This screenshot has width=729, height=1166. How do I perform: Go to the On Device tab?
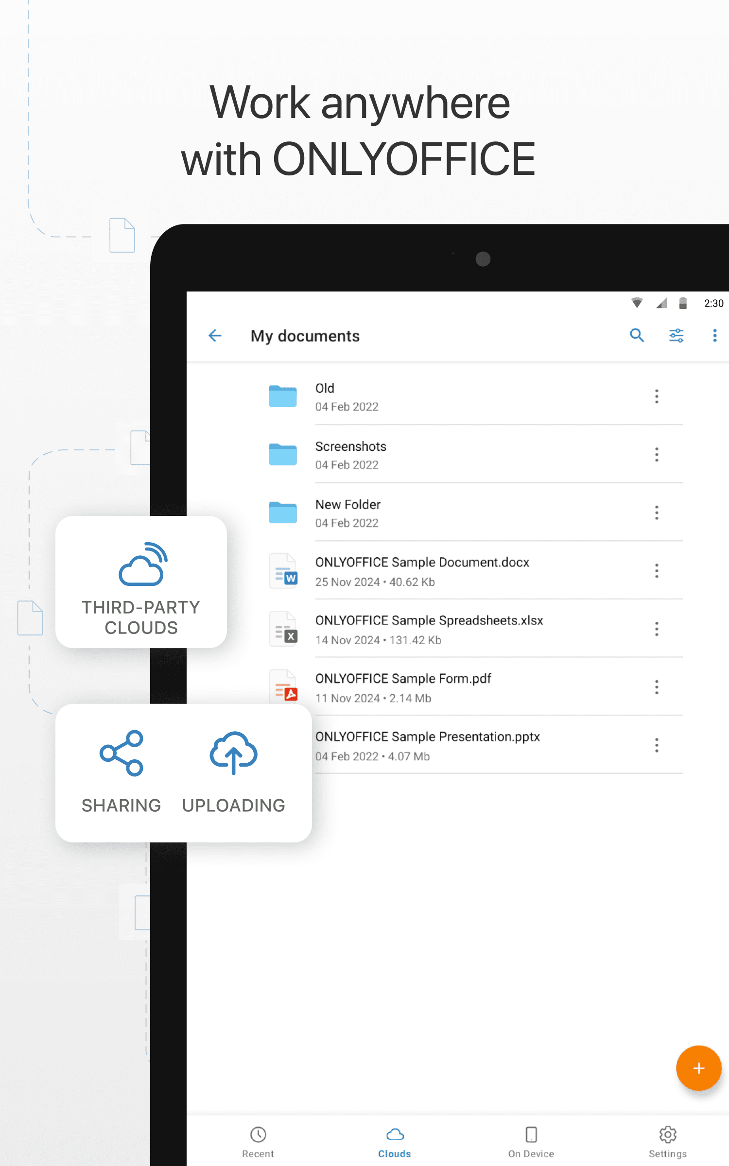coord(531,1141)
